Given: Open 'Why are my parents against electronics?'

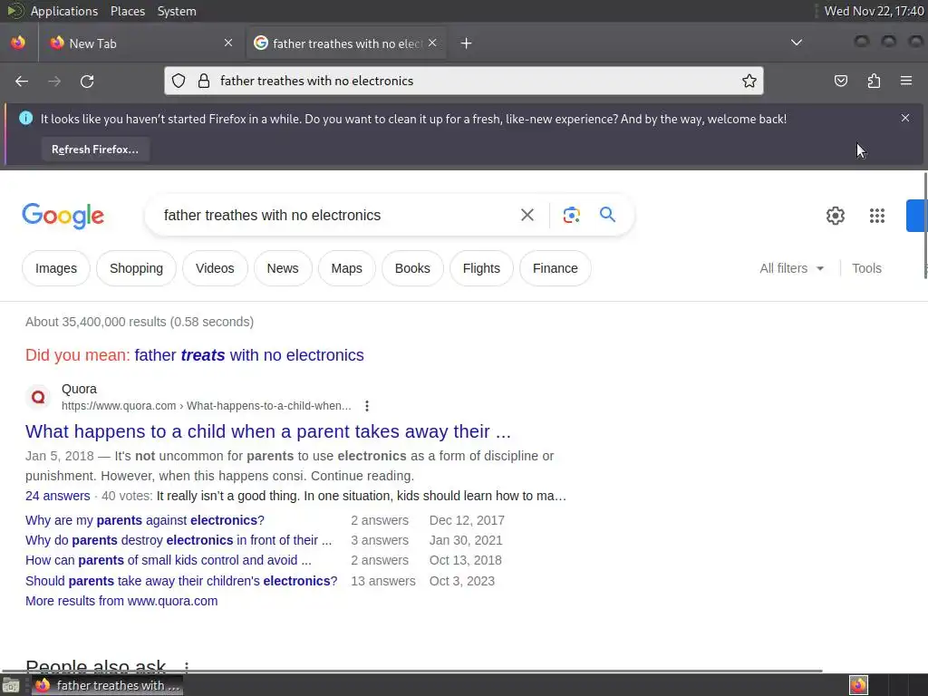Looking at the screenshot, I should point(145,520).
